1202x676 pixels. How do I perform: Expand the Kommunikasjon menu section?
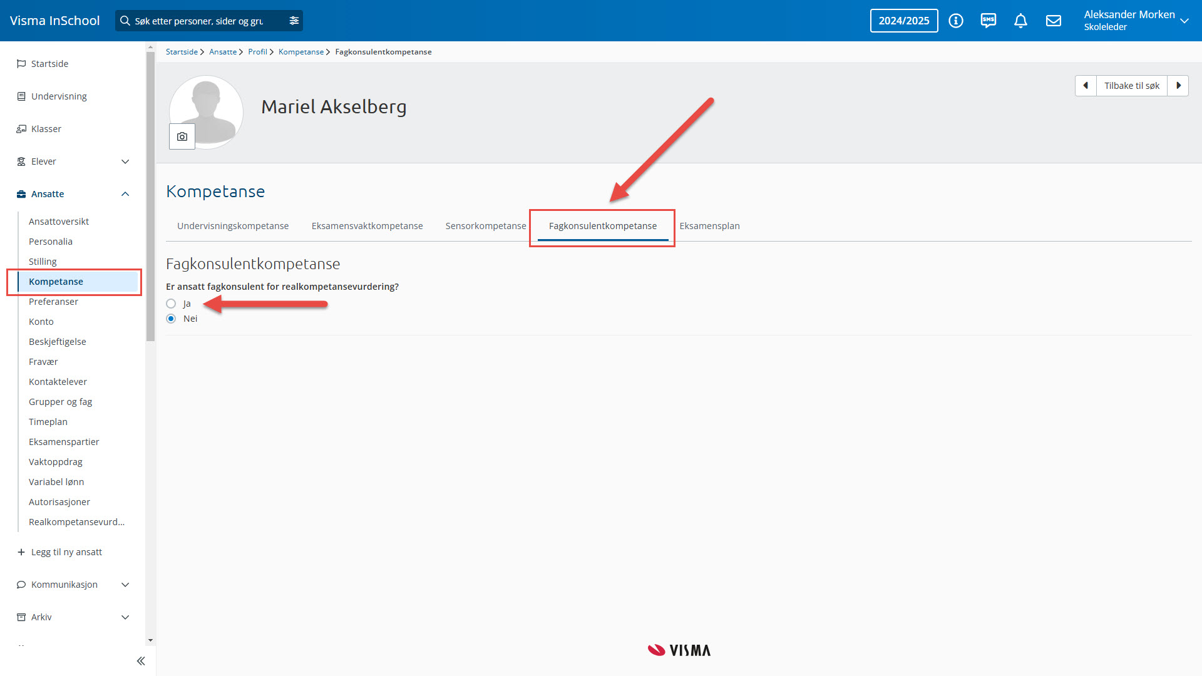[125, 585]
